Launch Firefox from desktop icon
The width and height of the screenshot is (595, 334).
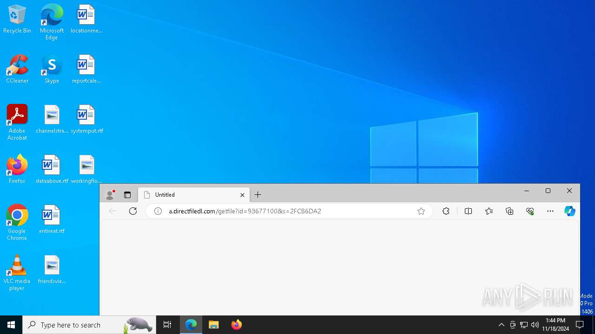(x=17, y=169)
